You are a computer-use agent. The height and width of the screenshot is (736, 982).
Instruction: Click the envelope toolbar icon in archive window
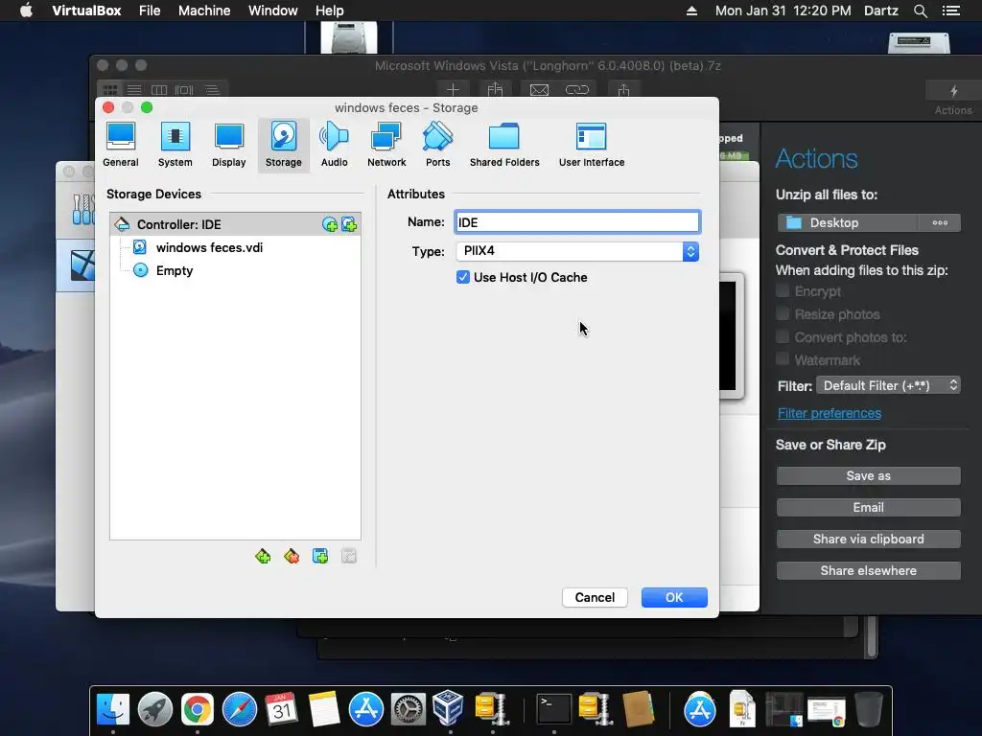click(x=539, y=90)
